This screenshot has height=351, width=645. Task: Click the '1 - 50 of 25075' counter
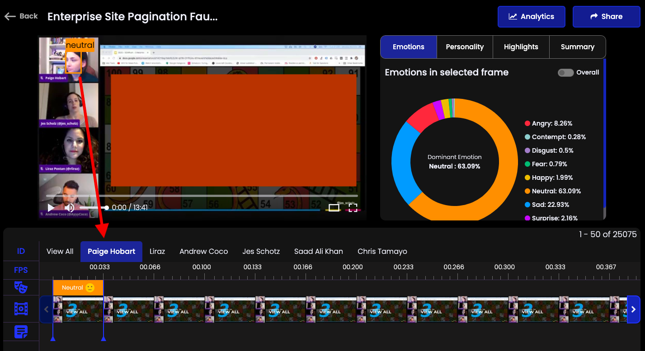607,234
